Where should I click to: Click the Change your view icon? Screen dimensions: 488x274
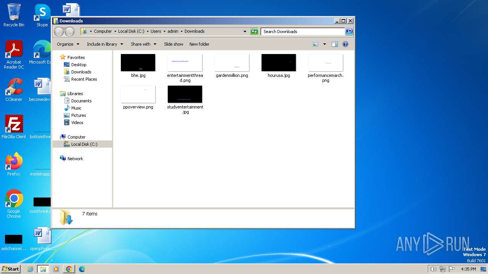(x=315, y=44)
